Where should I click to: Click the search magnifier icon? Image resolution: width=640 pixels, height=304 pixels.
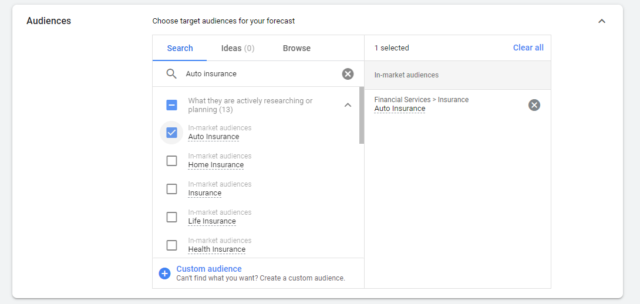(x=171, y=74)
